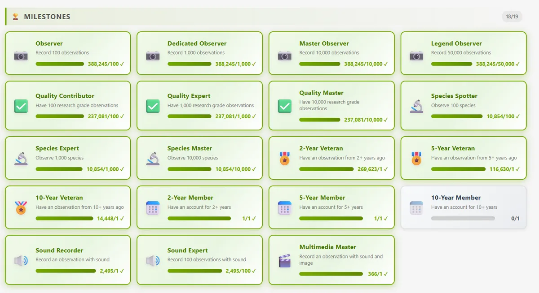Click the Species Master progress bar
Image resolution: width=539 pixels, height=293 pixels.
click(189, 169)
